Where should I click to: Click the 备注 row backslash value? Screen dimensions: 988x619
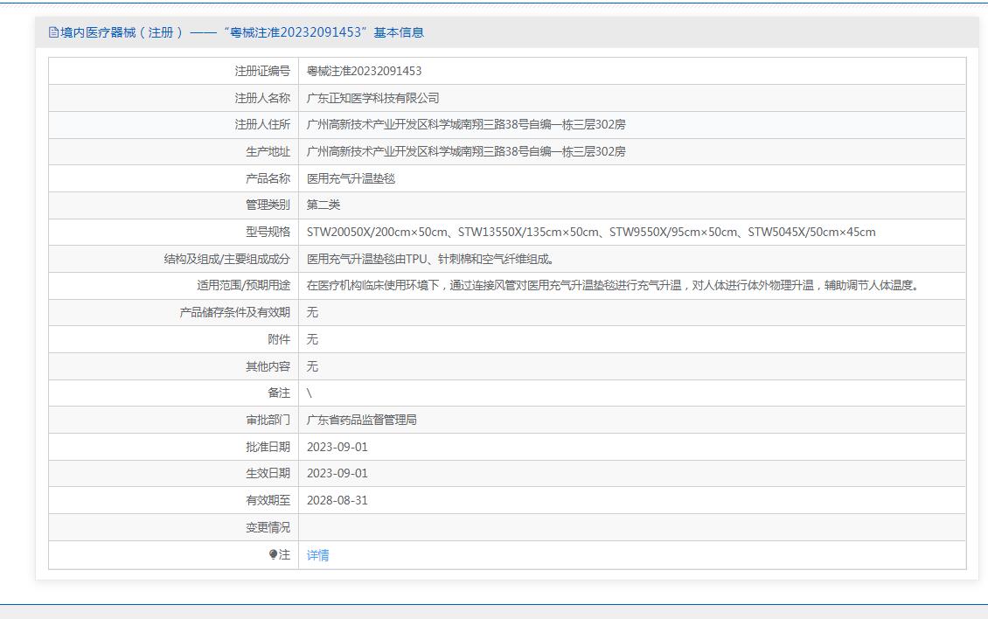pyautogui.click(x=310, y=393)
